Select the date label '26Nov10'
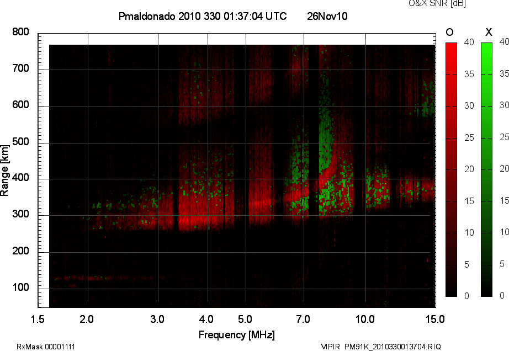The height and width of the screenshot is (351, 509). click(327, 16)
